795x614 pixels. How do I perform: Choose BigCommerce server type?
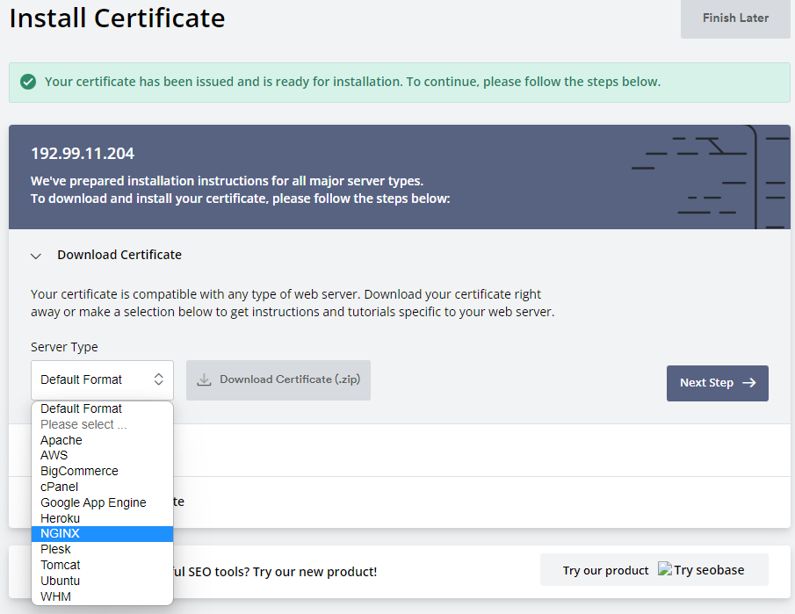[x=103, y=471]
